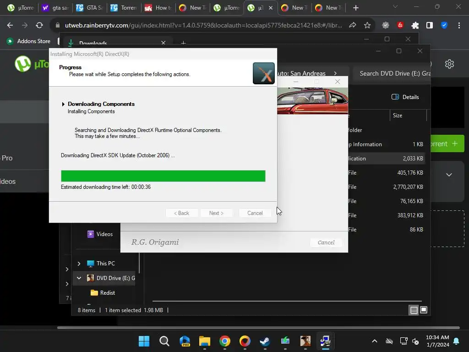The height and width of the screenshot is (352, 469).
Task: Reload the current browser page
Action: (x=39, y=26)
